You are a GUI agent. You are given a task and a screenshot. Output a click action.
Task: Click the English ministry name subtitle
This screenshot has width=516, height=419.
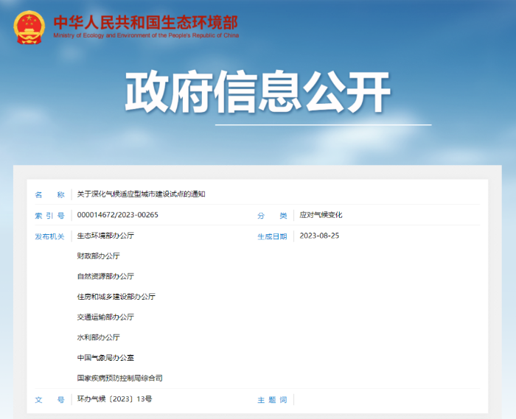(x=145, y=35)
